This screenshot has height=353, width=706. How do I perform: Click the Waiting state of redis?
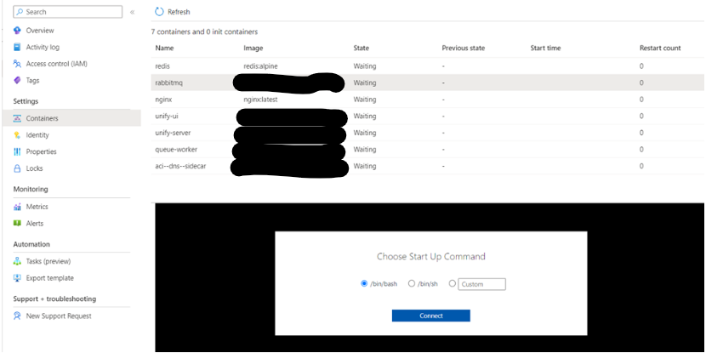pyautogui.click(x=365, y=66)
